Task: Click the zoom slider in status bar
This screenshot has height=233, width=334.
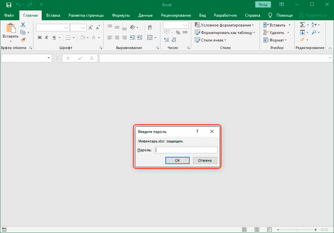Action: point(297,229)
